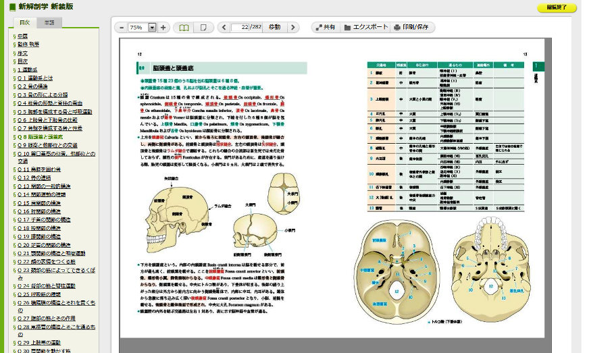
Task: Open Q 24 contents link
Action: click(x=46, y=286)
